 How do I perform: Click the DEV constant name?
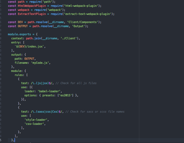[20, 22]
